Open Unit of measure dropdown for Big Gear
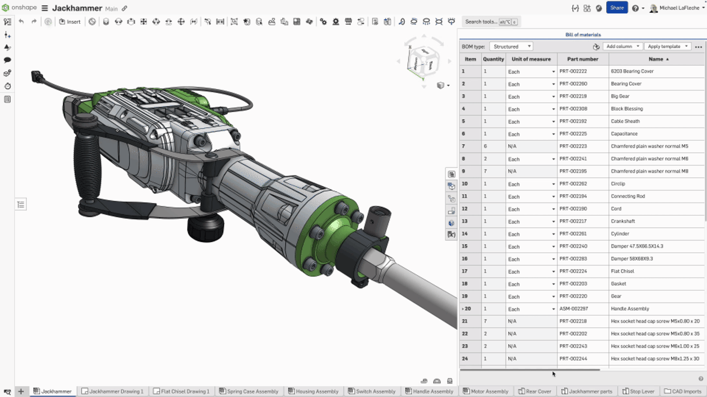The image size is (707, 397). pyautogui.click(x=554, y=96)
